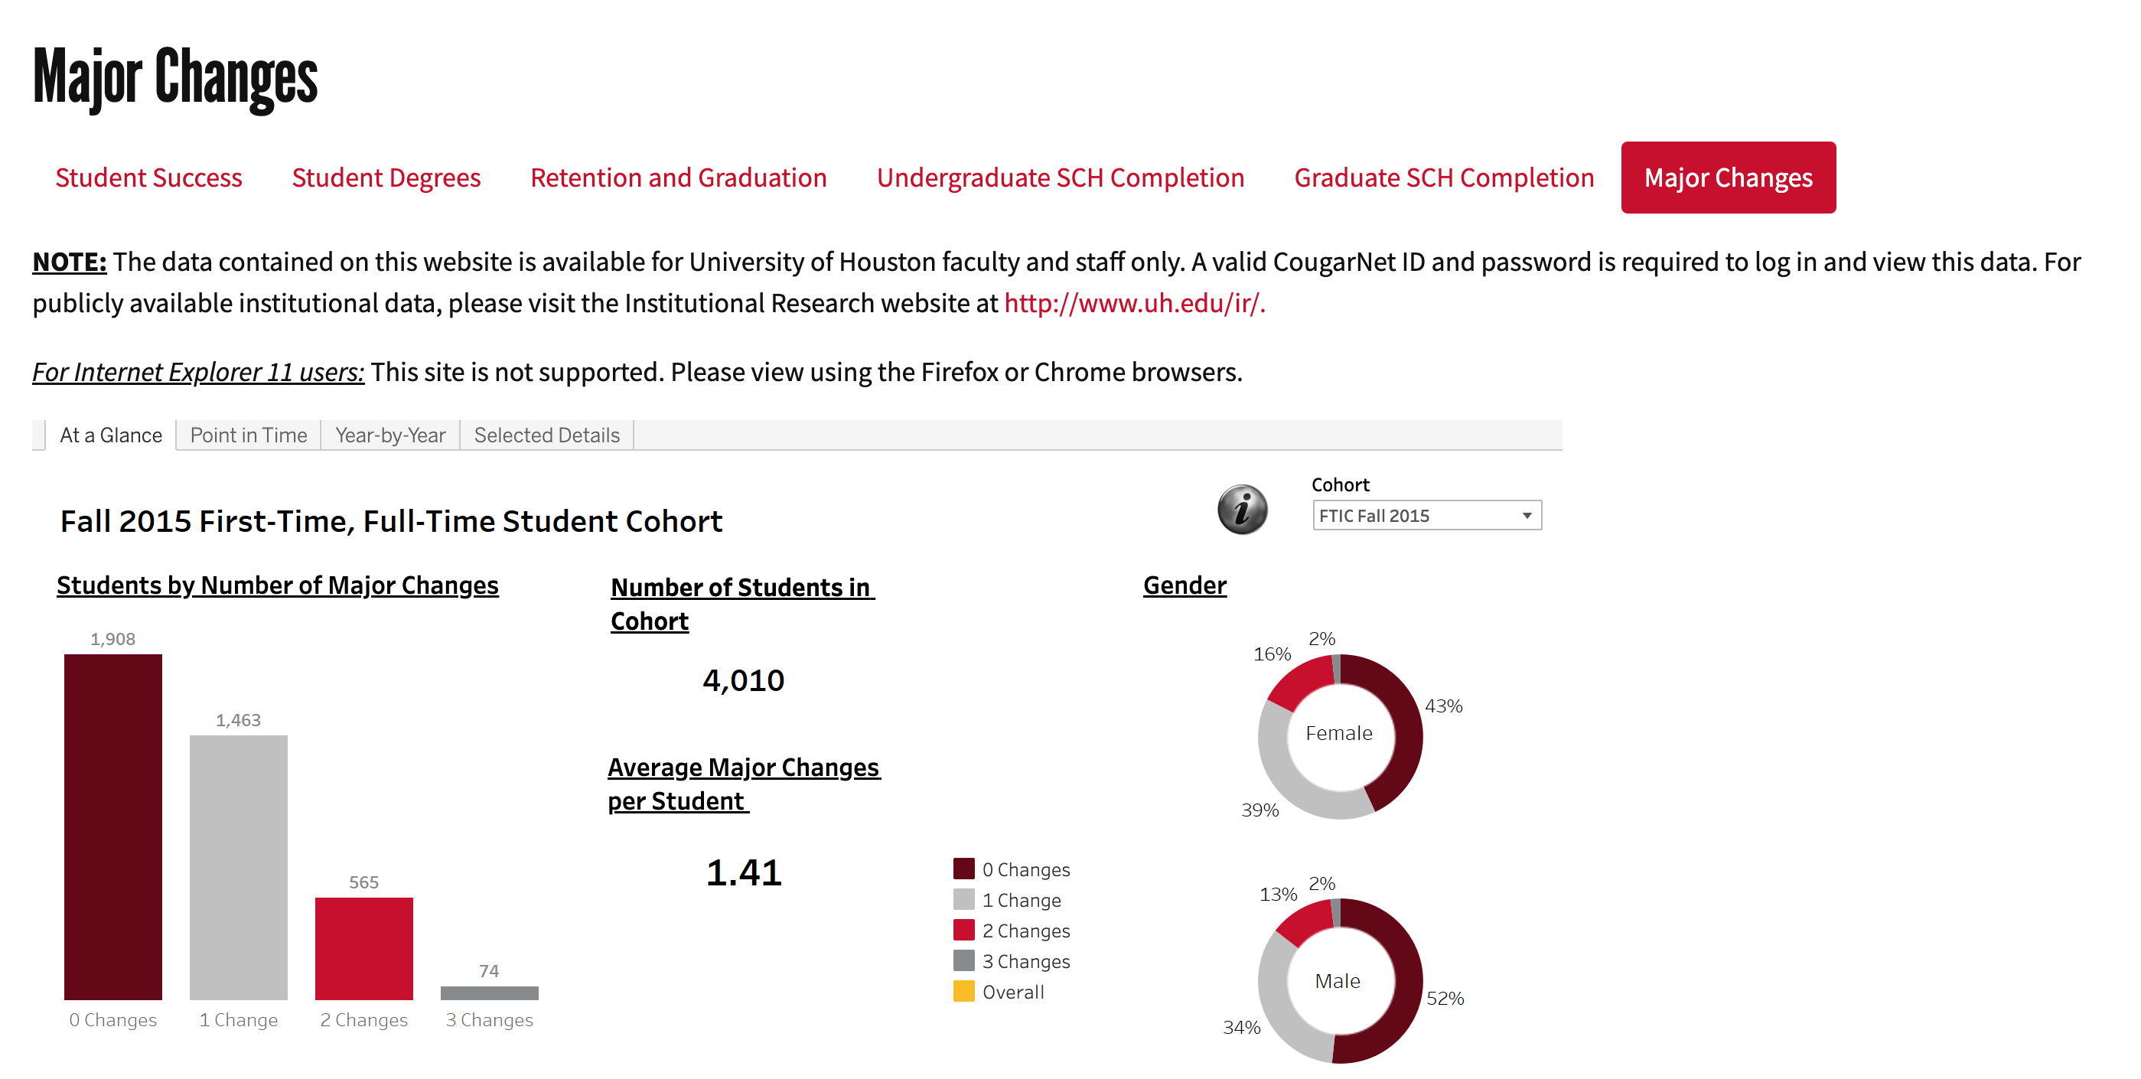The height and width of the screenshot is (1079, 2141).
Task: Open the Student Success page link
Action: [148, 177]
